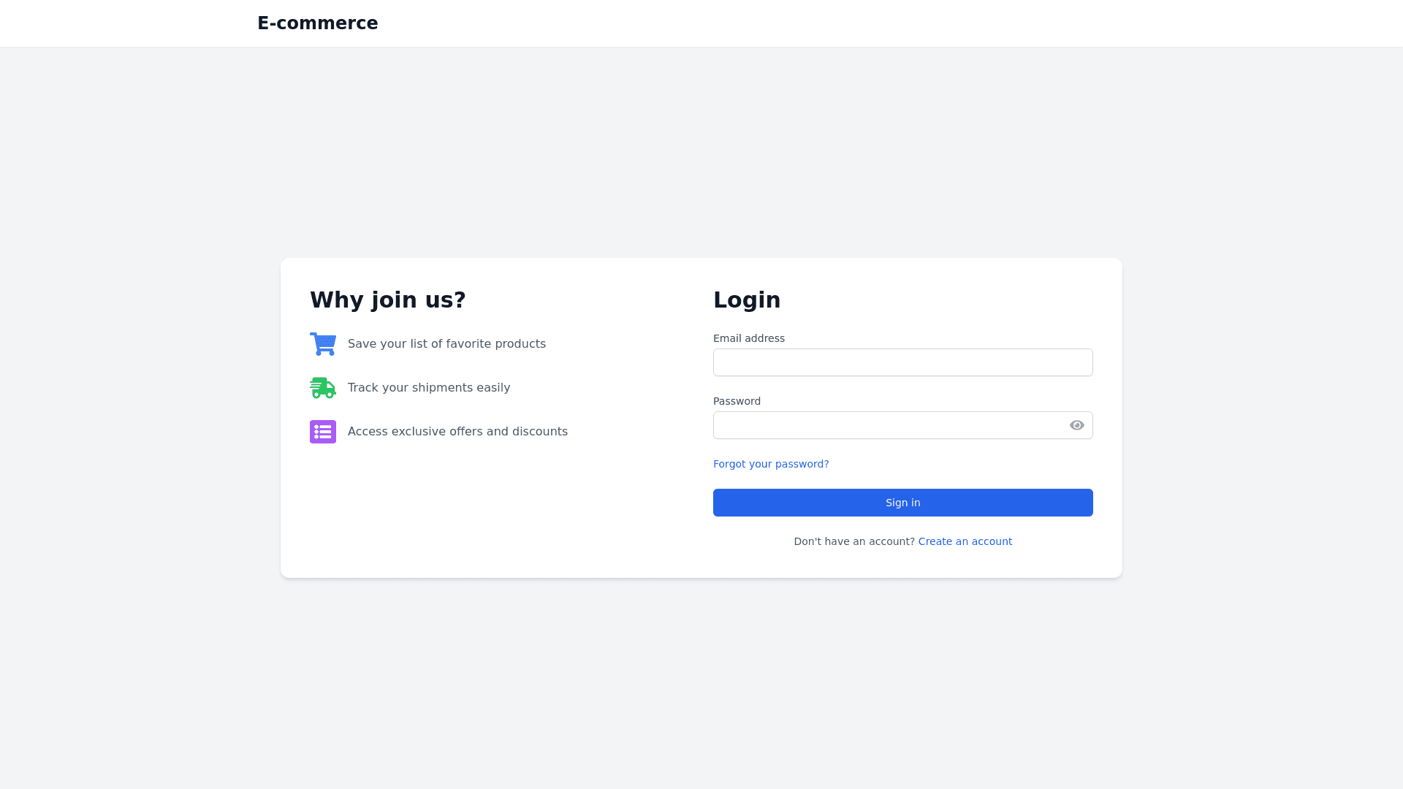Click the purple list icon
The height and width of the screenshot is (789, 1403).
pos(322,432)
